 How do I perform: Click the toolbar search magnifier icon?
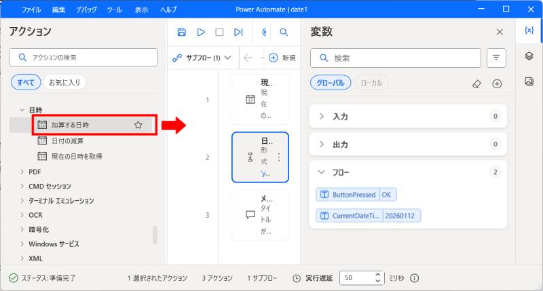284,32
